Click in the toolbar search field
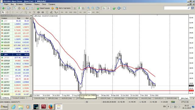 click(176, 8)
